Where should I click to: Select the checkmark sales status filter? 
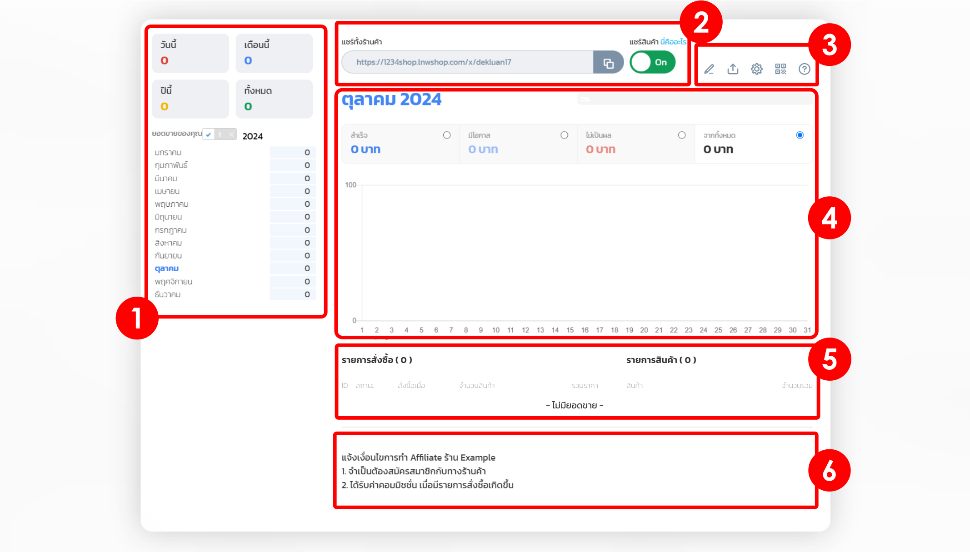tap(209, 134)
